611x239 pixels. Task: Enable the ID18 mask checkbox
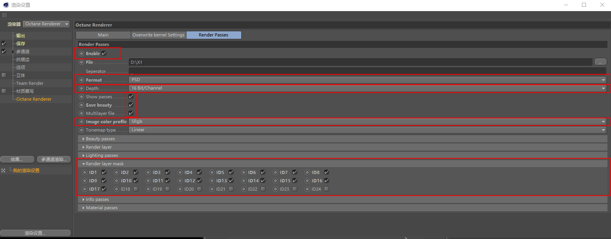[136, 189]
